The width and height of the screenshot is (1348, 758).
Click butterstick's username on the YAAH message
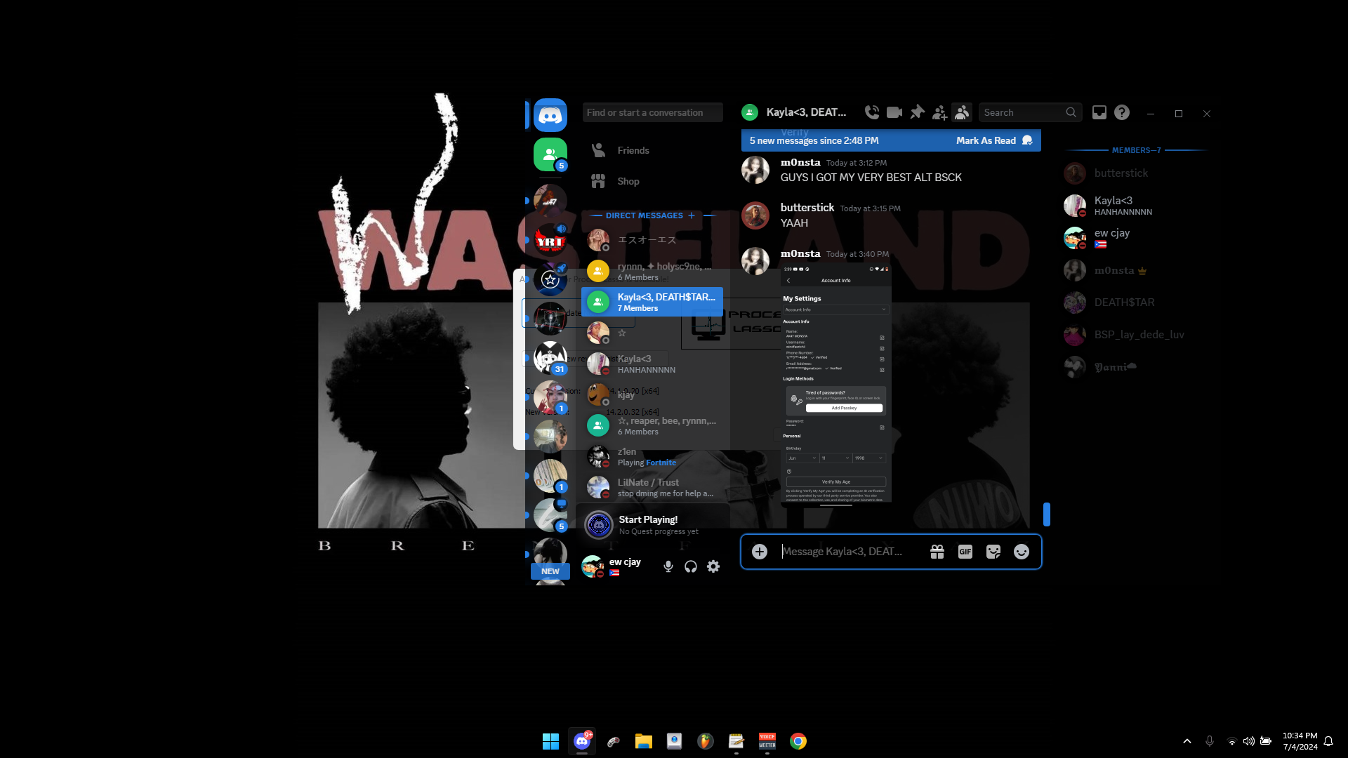coord(807,208)
